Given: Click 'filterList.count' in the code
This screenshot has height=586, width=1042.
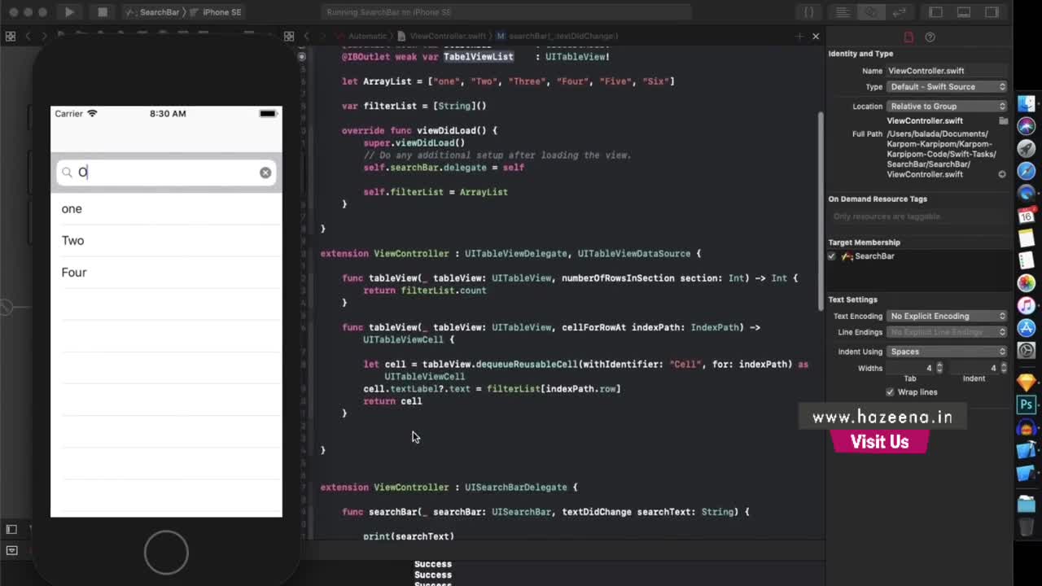Looking at the screenshot, I should (x=444, y=291).
